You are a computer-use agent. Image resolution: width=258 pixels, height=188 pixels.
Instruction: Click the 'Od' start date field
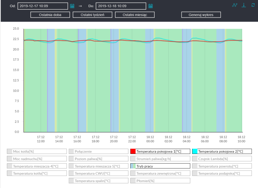[x=43, y=6]
